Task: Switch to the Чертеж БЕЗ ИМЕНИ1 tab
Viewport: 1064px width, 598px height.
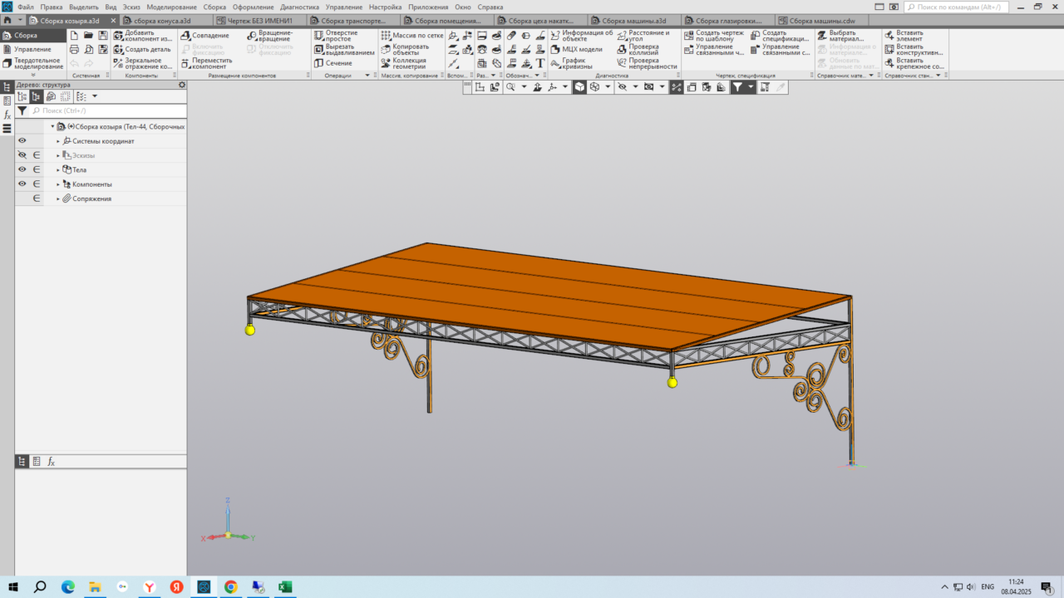Action: pos(260,21)
